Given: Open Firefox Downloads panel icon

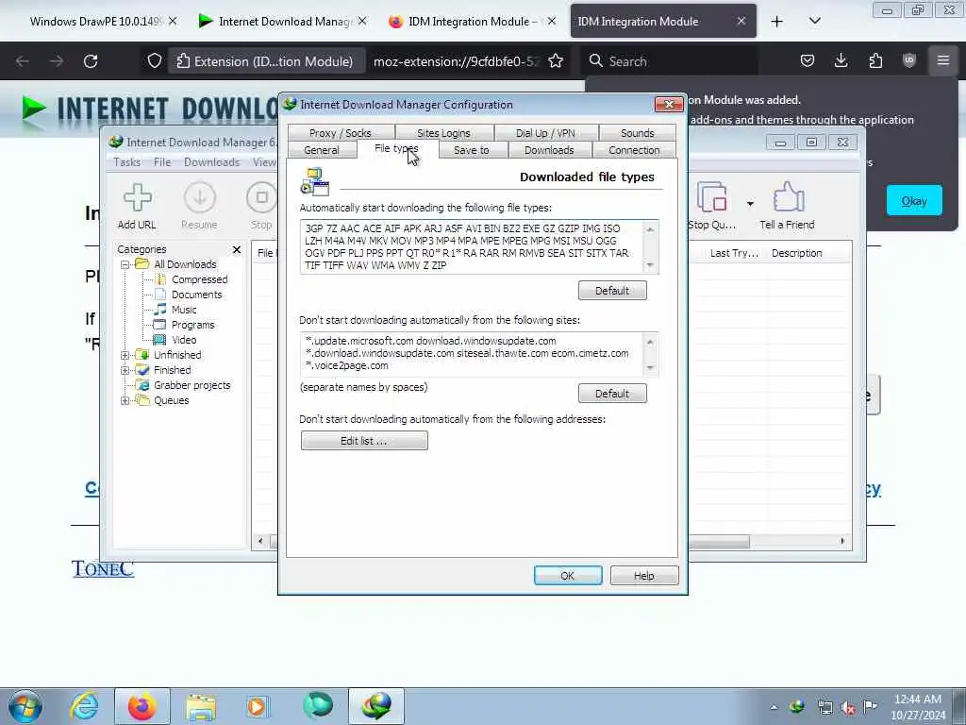Looking at the screenshot, I should click(x=841, y=60).
